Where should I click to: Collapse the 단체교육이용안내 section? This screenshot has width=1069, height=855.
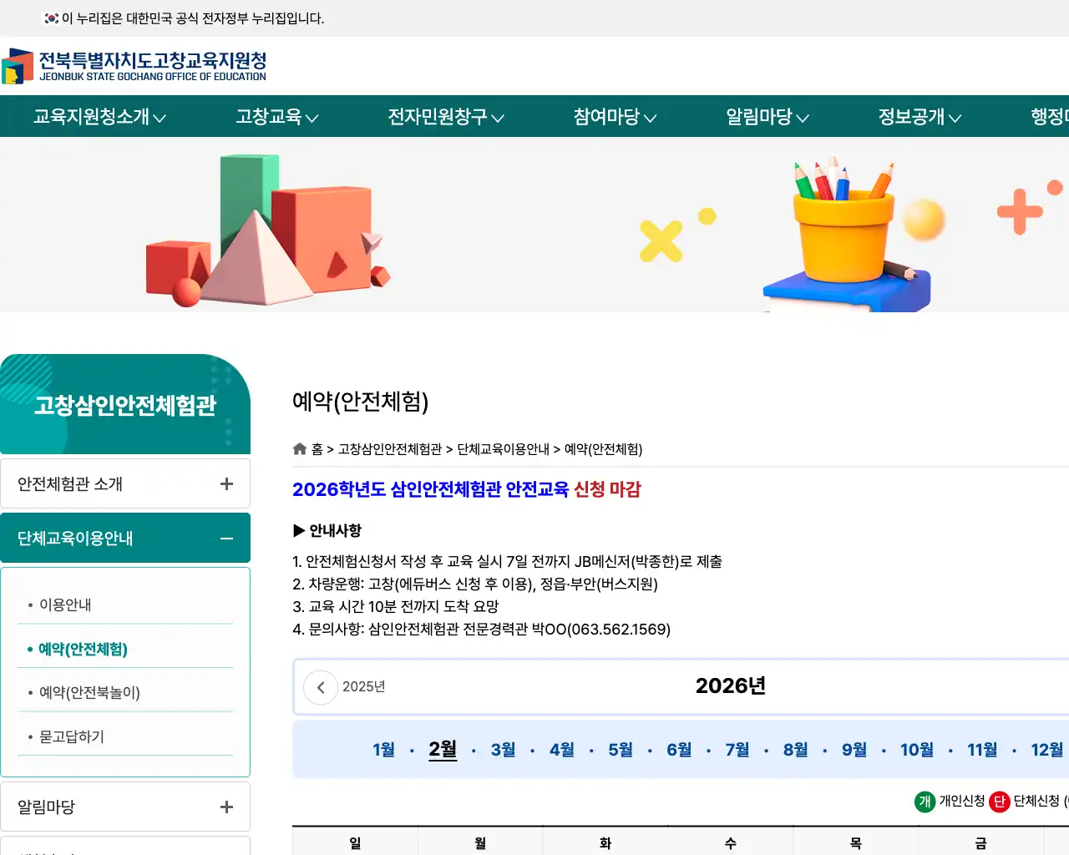tap(225, 538)
